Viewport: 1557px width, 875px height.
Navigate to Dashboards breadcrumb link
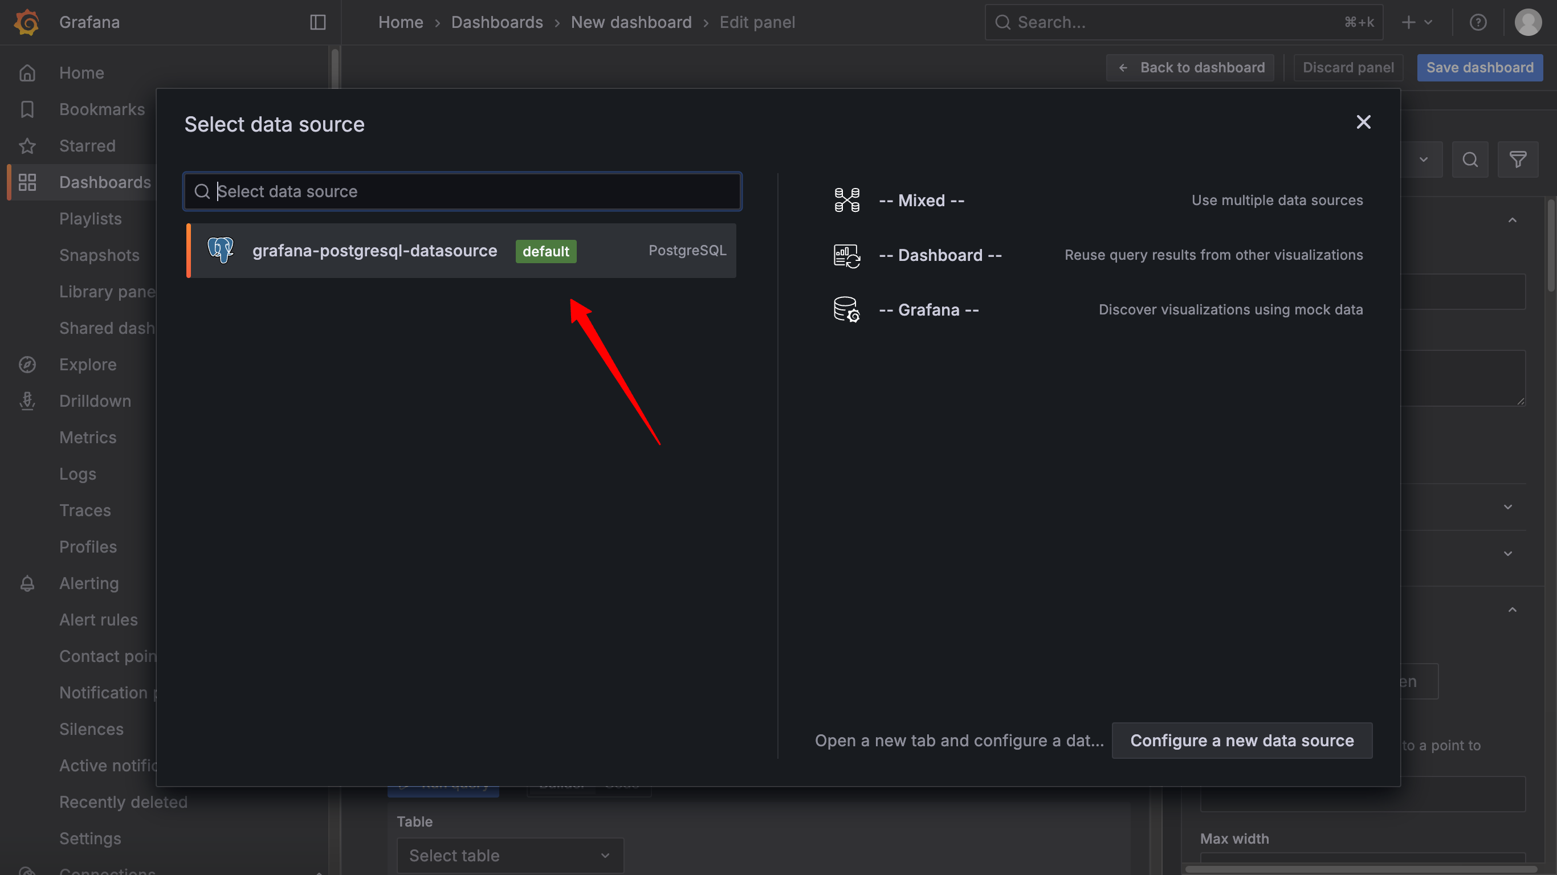point(497,22)
